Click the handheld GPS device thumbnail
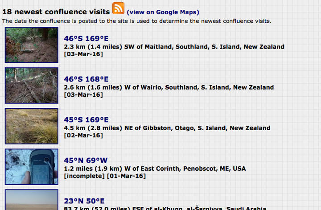Image resolution: width=321 pixels, height=210 pixels. coord(32,167)
